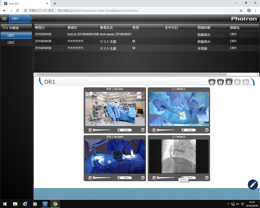Open the hamburger menu beside the OR1 breadcrumb

click(x=4, y=19)
